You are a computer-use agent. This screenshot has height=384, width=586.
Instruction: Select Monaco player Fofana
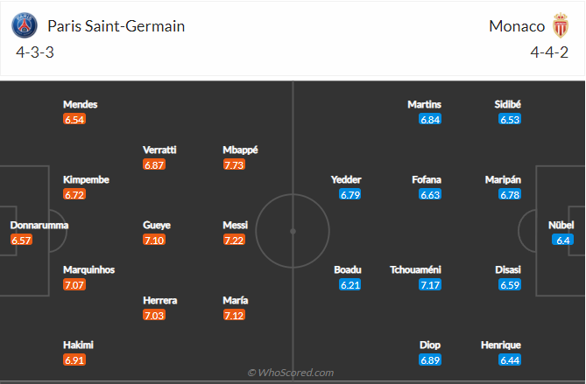[x=427, y=179]
